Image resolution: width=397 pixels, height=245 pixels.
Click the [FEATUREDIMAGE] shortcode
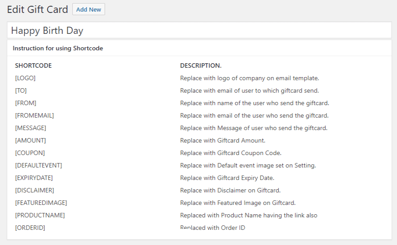[x=41, y=203]
